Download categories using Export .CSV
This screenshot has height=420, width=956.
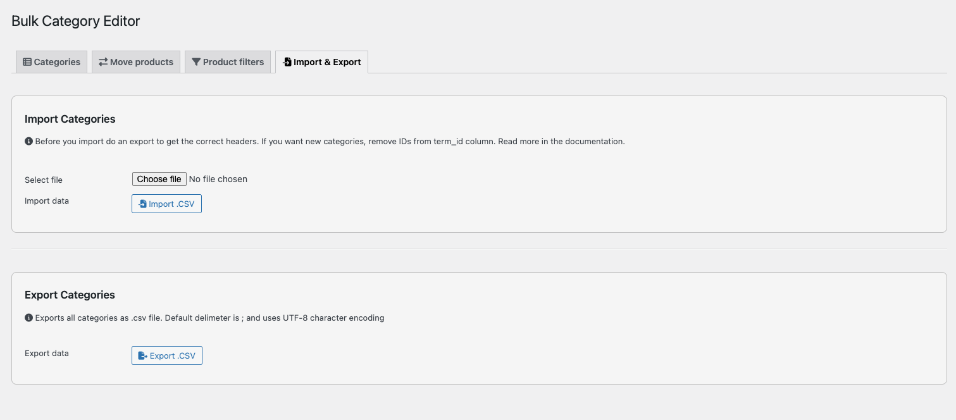pos(167,356)
